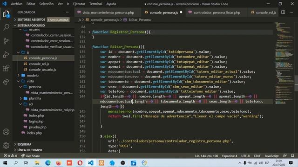The height and width of the screenshot is (167, 298).
Task: Open the Archivo menu
Action: click(17, 4)
